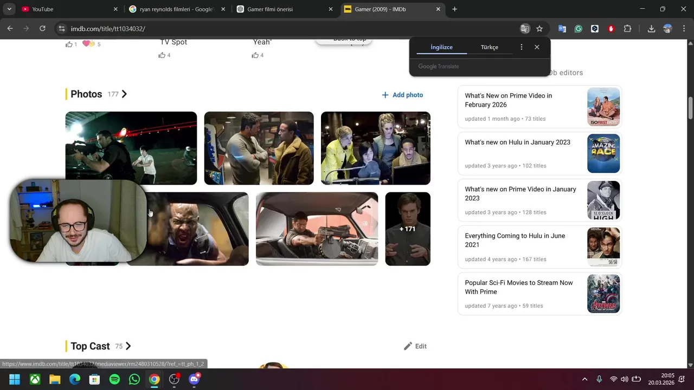
Task: Open Chrome downloads icon
Action: coord(652,29)
